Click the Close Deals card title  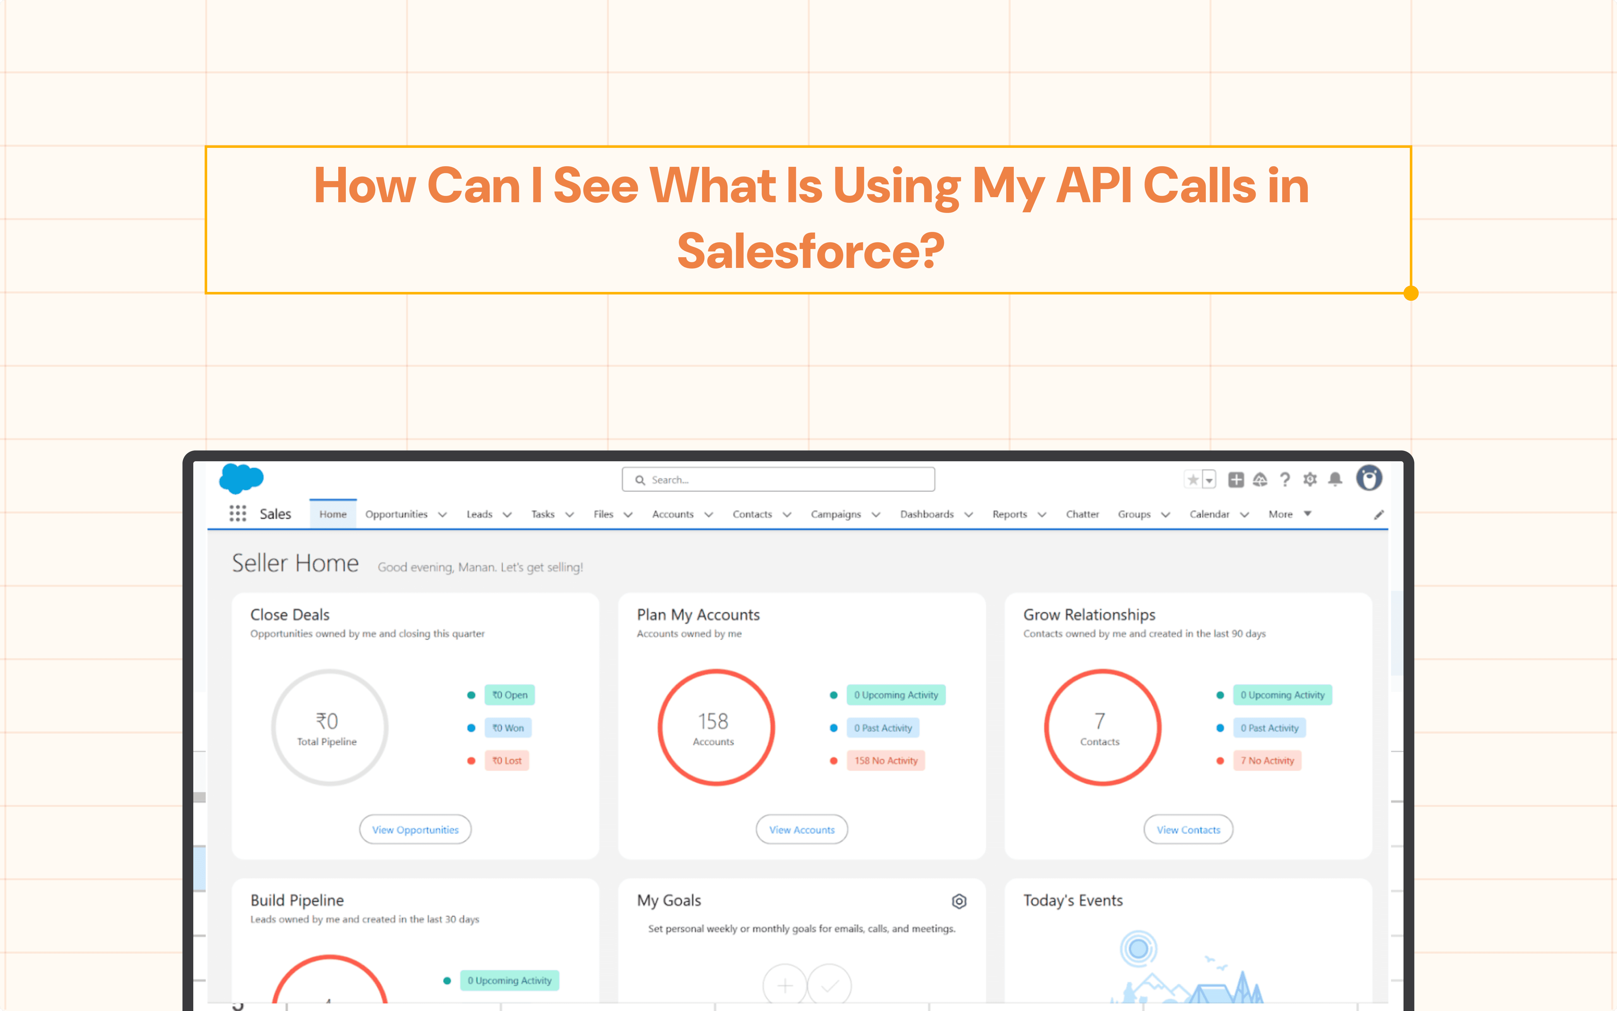[290, 614]
